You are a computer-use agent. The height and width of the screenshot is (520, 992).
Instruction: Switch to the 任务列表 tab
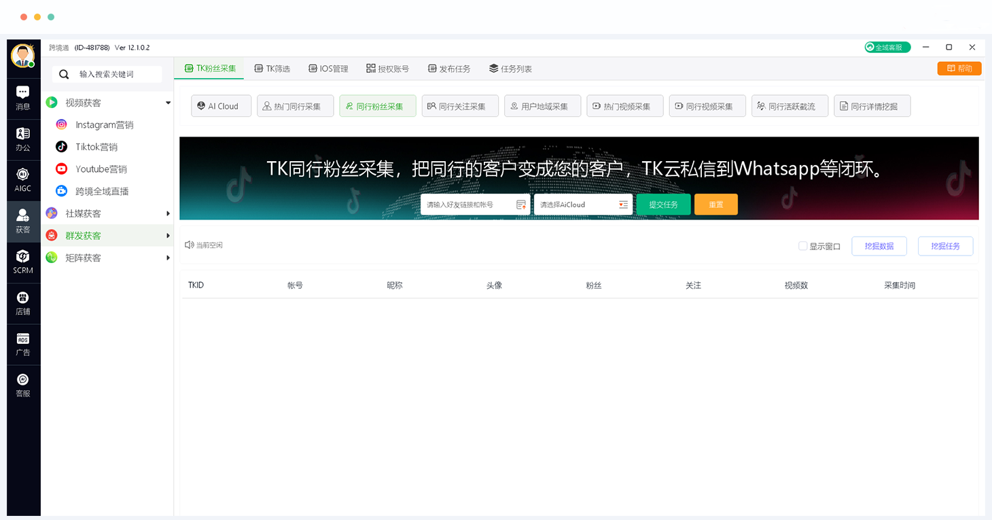(x=510, y=69)
